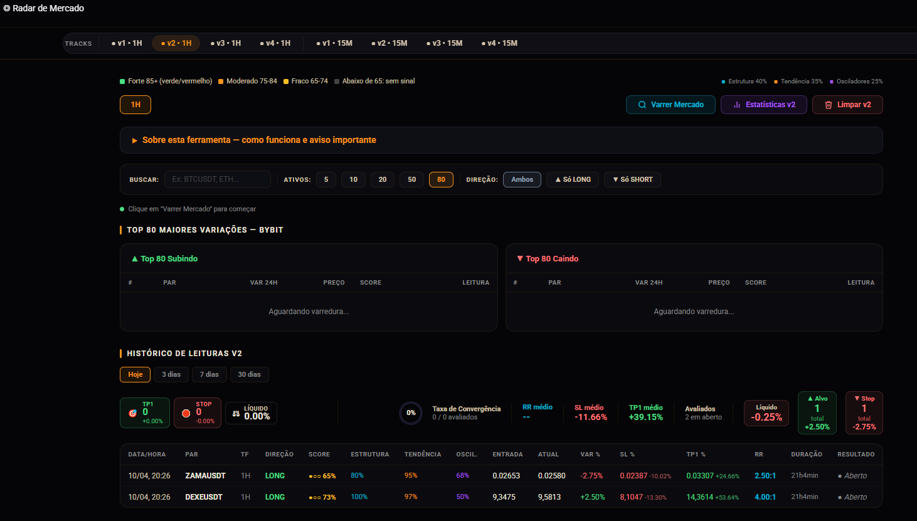Click the Radar de Mercado logo icon
Screen dimensions: 917x521
7,8
